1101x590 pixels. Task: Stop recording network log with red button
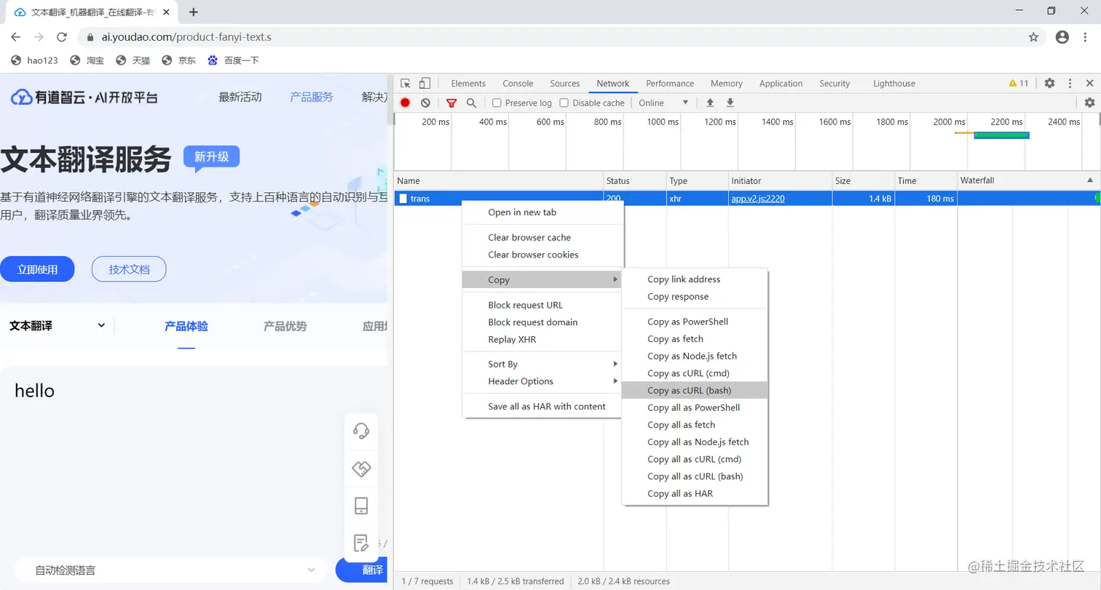pyautogui.click(x=406, y=103)
